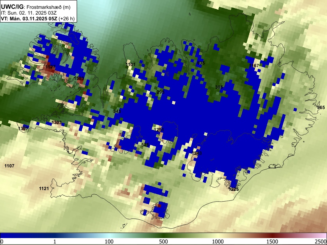
Task: Click the colorbar tick label 1500
Action: click(272, 242)
